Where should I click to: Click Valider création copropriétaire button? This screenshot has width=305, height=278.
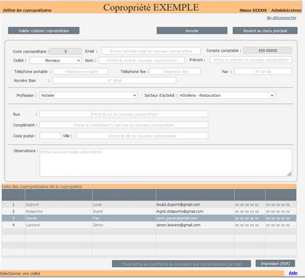(44, 31)
